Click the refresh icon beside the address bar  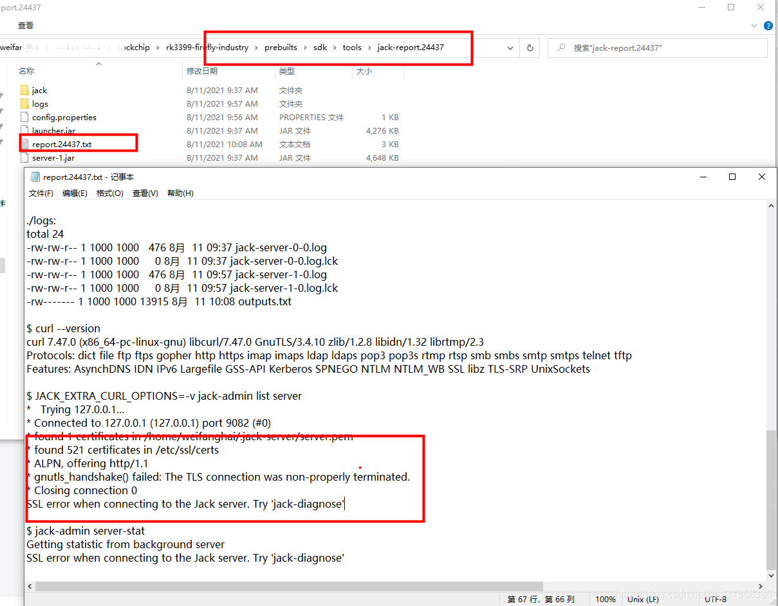tap(529, 48)
